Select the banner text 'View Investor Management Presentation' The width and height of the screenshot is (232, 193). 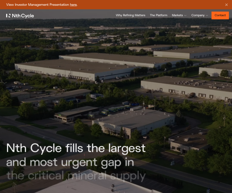[x=38, y=5]
